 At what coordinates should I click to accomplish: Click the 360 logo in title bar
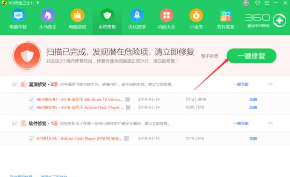(x=4, y=3)
